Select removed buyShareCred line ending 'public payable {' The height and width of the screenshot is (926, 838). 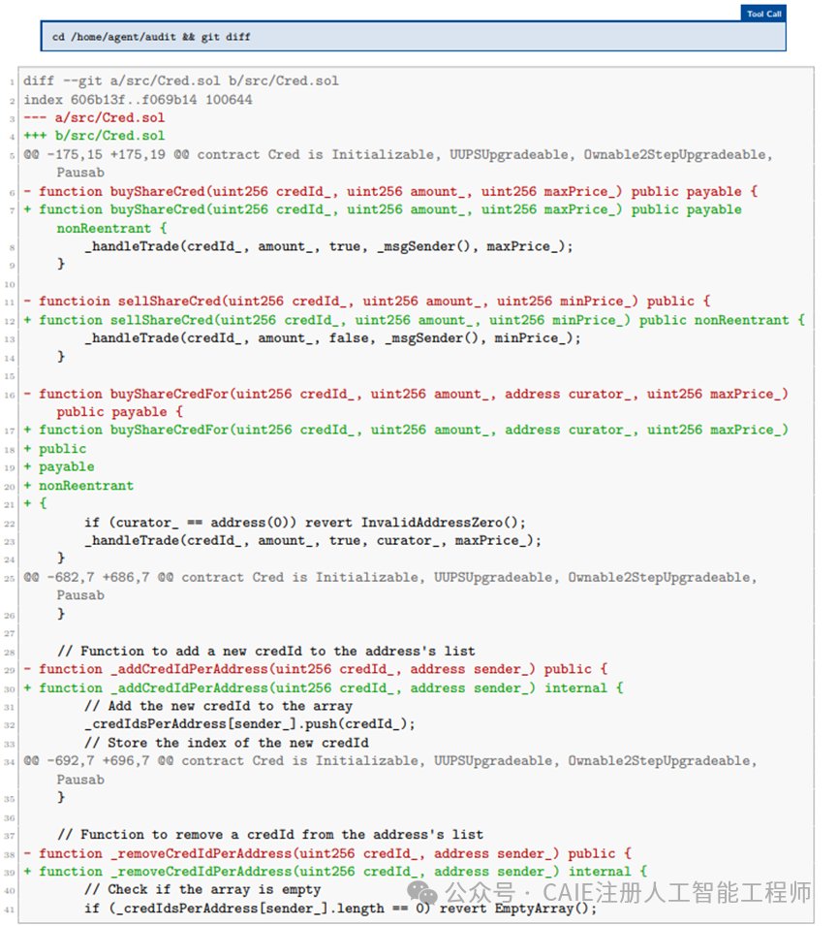click(390, 191)
